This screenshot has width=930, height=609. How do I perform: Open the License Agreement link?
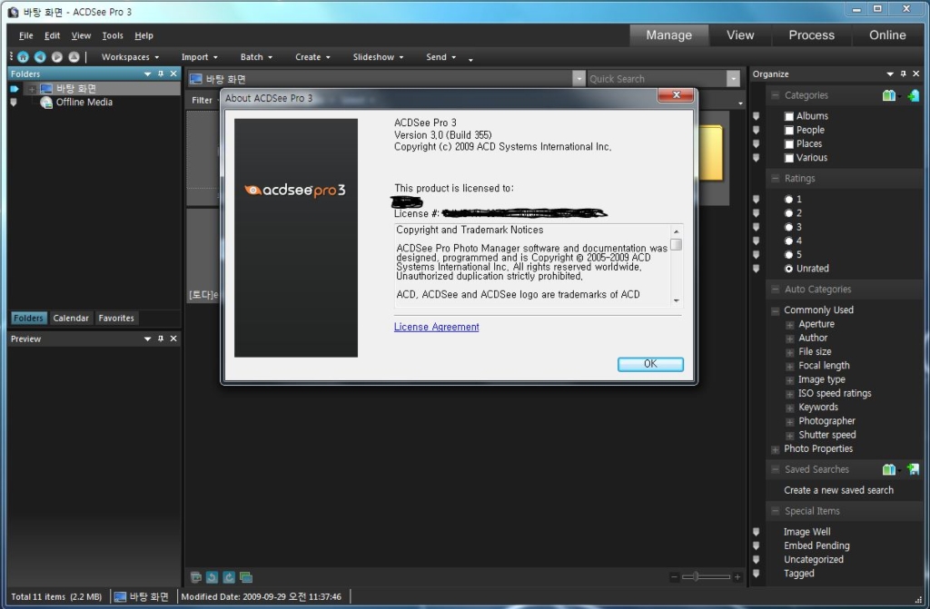tap(437, 327)
